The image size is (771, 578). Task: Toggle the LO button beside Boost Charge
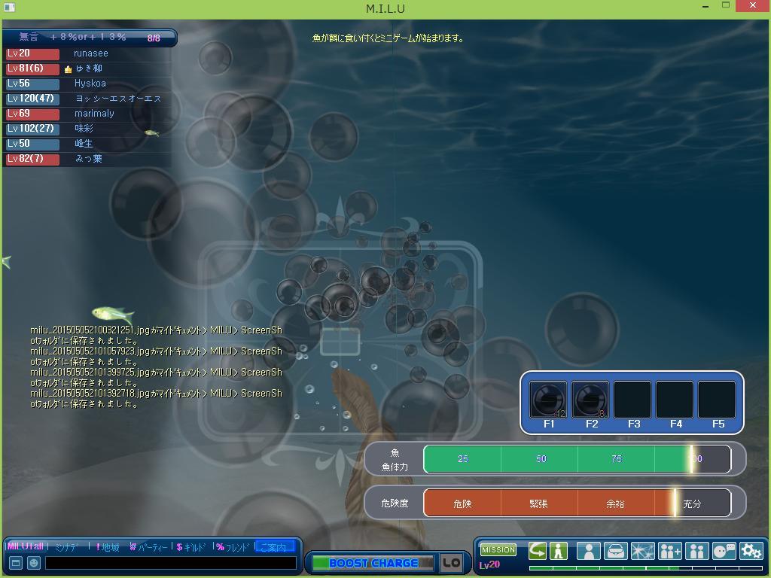tap(452, 563)
